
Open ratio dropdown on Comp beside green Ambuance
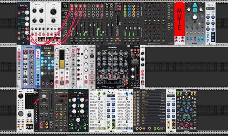click(111, 96)
